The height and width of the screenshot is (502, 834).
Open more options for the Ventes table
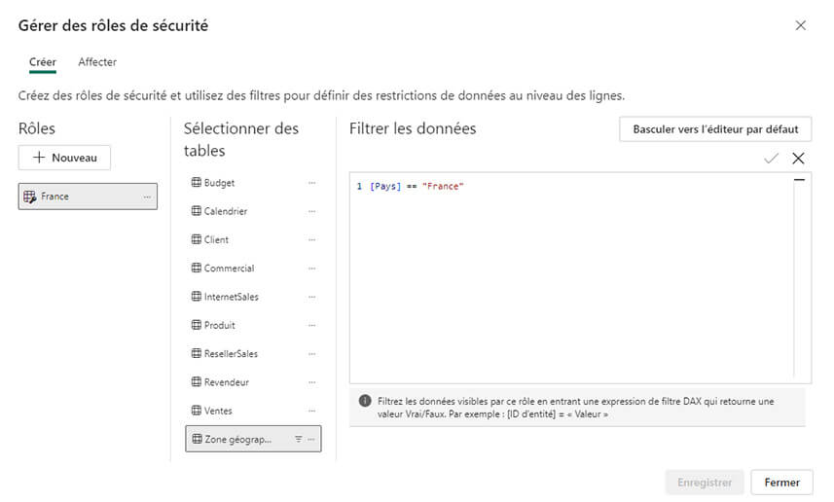tap(311, 411)
